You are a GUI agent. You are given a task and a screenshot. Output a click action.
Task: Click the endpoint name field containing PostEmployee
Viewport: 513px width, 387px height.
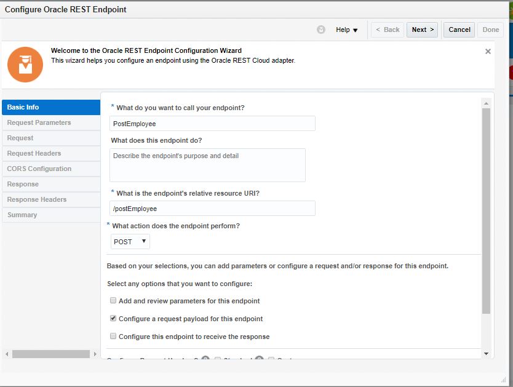[x=213, y=124]
